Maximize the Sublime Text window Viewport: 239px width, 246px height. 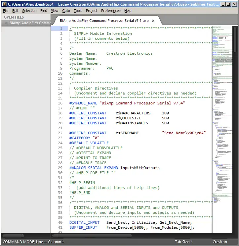pos(228,4)
